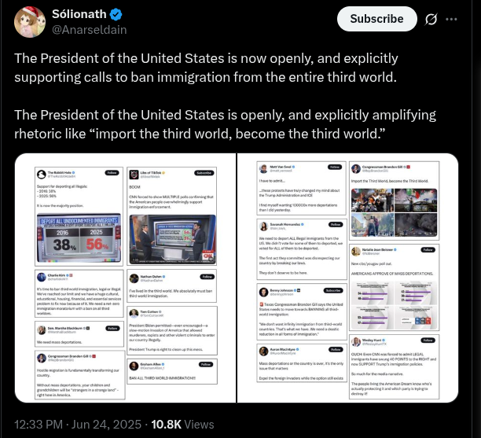The image size is (481, 438).
Task: Click the 12:33 PM Jun 24, 2025 timestamp
Action: [x=78, y=424]
